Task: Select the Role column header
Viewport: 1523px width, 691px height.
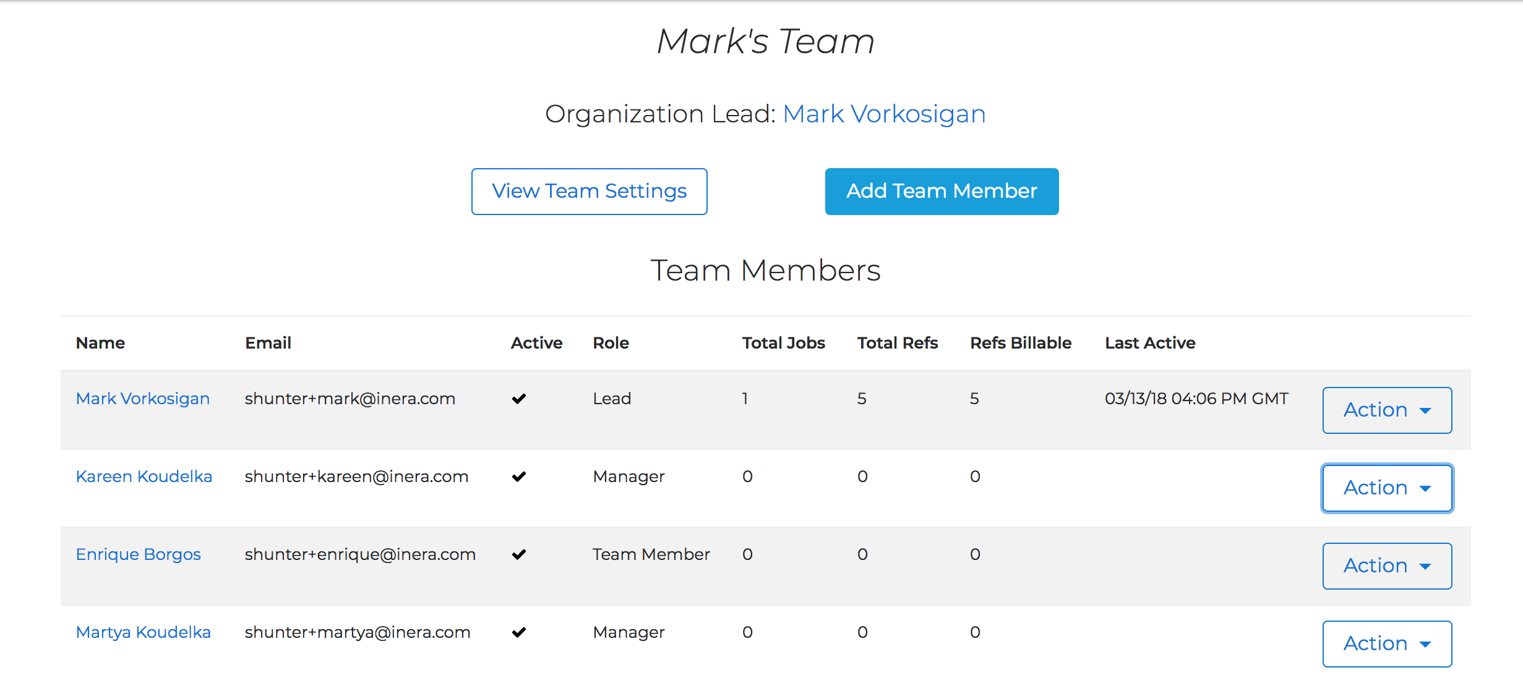Action: [x=611, y=343]
